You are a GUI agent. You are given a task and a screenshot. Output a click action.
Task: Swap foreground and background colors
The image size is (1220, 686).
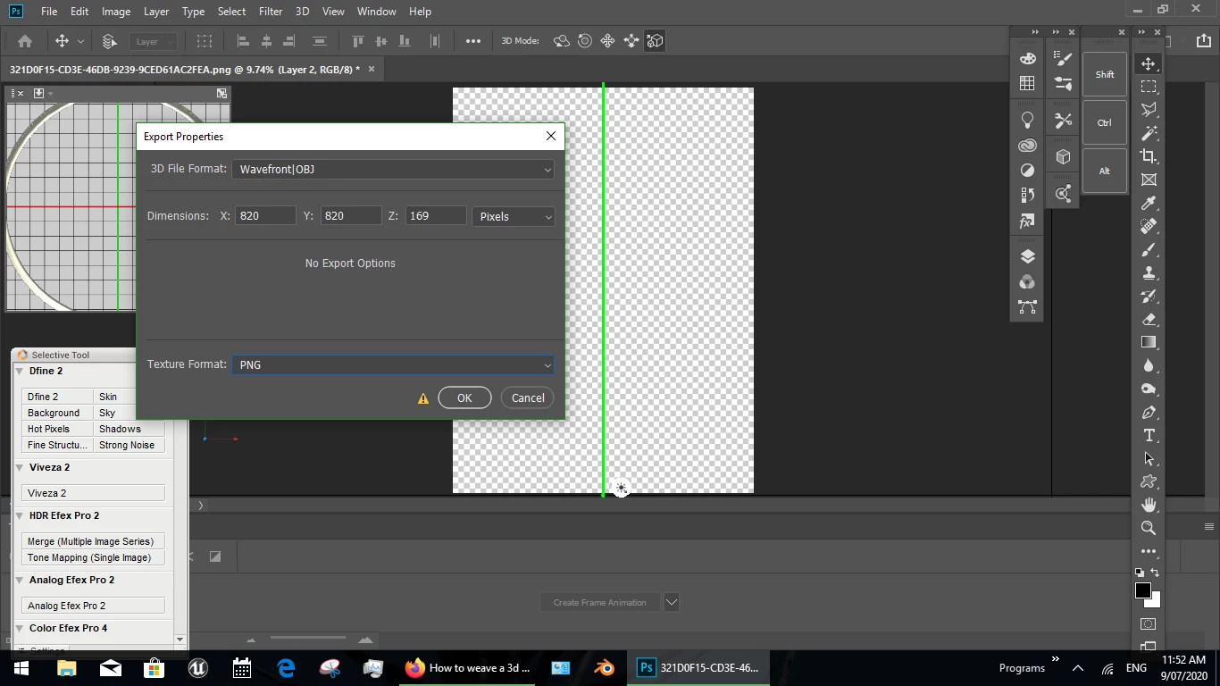coord(1155,573)
